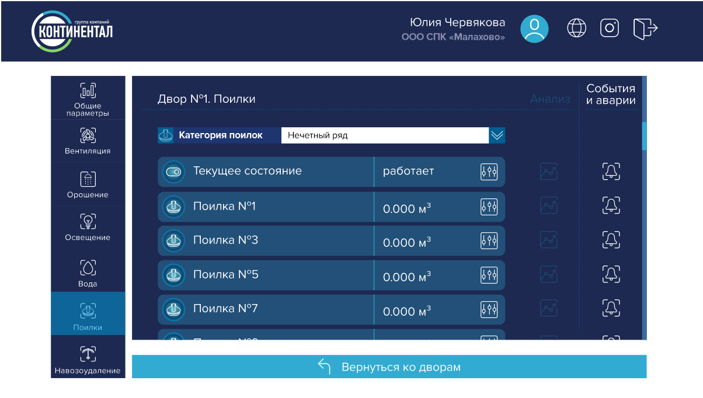Toggle the Текущее состояние switch

click(x=173, y=171)
